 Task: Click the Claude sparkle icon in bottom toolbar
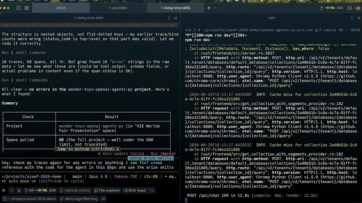click(4, 190)
